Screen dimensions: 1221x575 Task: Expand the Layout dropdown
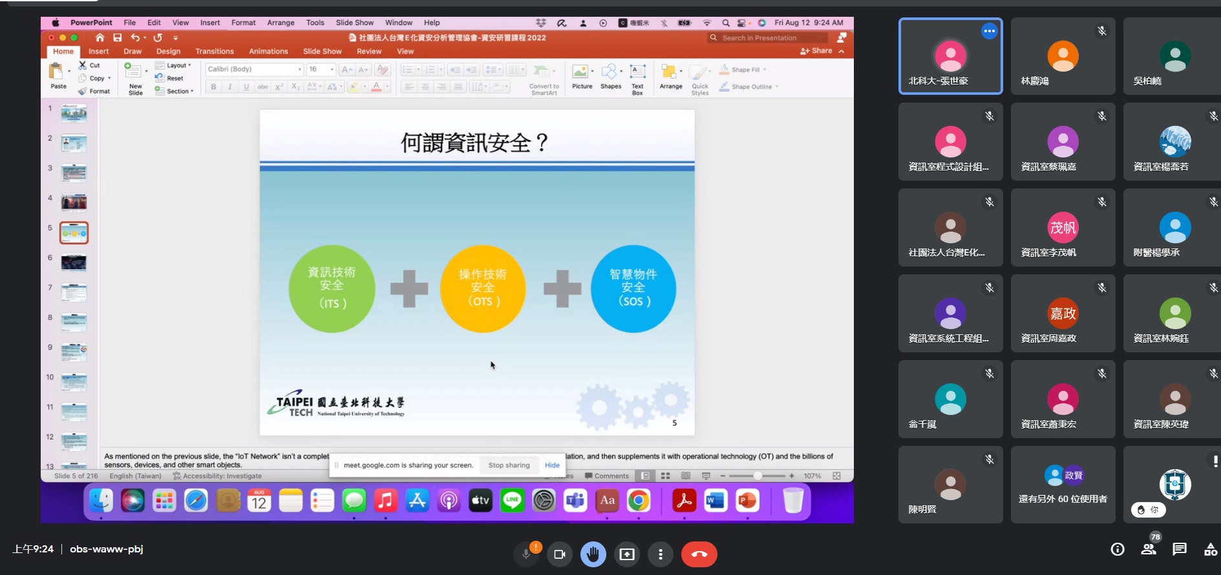click(x=173, y=65)
